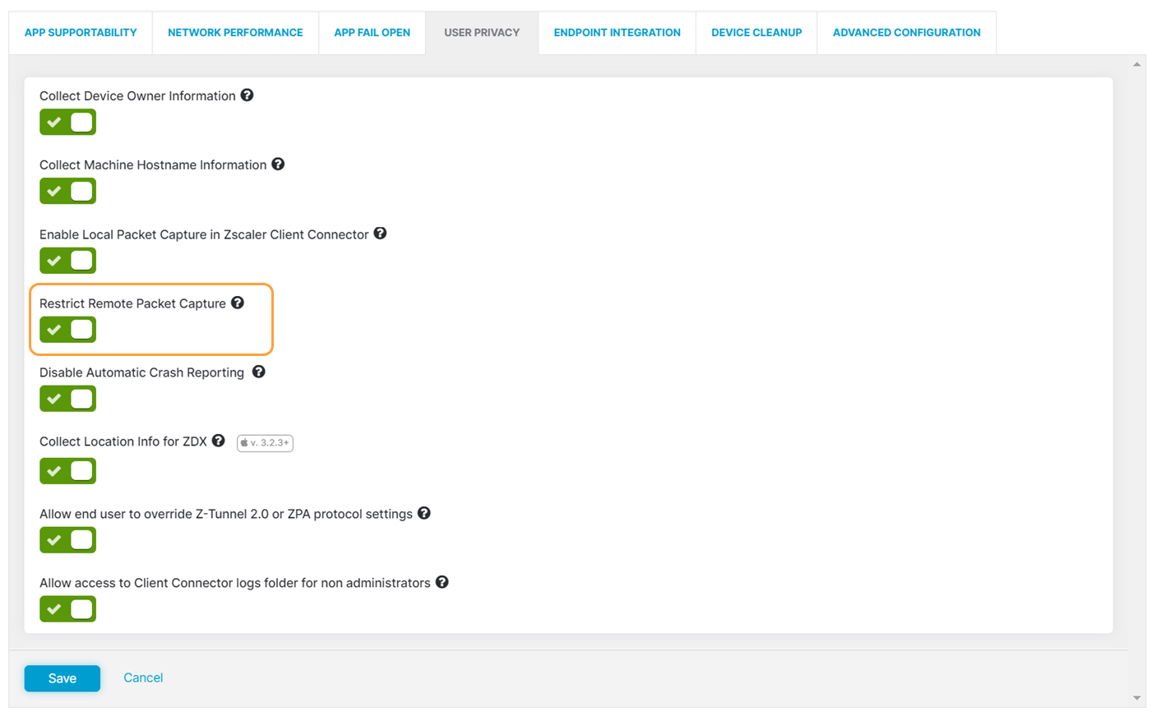Toggle Collect Location Info for ZDX
This screenshot has height=712, width=1152.
[67, 471]
